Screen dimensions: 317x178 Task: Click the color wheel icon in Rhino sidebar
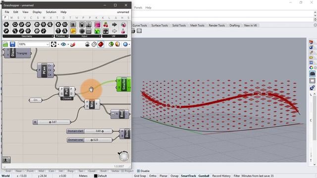pos(311,68)
